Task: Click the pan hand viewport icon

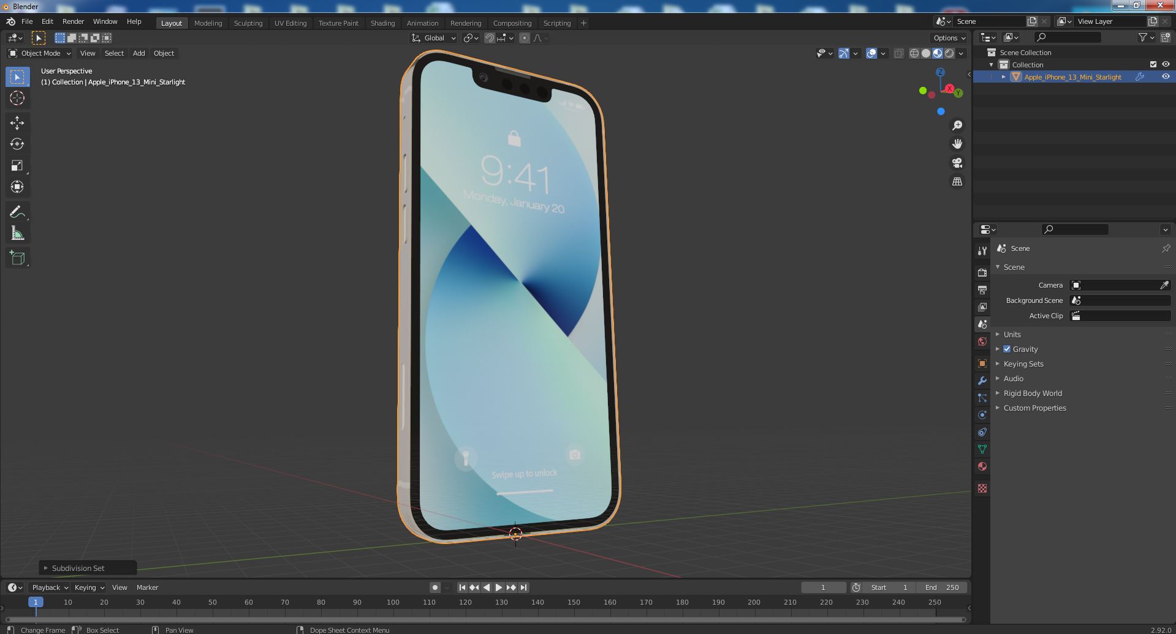Action: (x=957, y=144)
